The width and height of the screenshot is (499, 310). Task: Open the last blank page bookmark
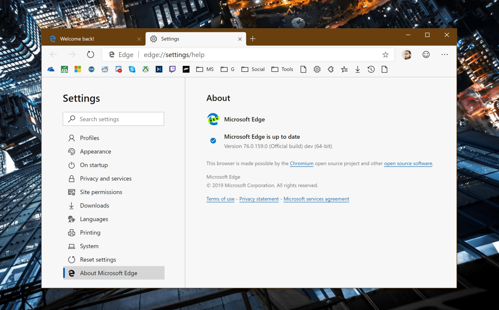tap(384, 69)
